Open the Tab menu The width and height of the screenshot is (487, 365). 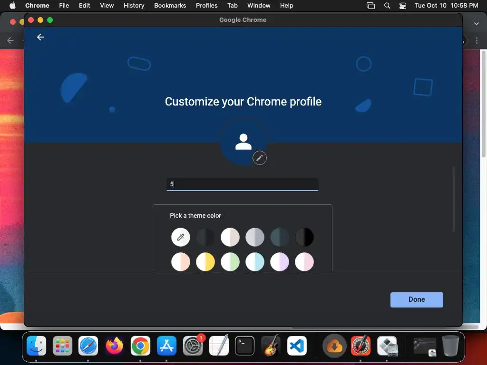(x=232, y=6)
